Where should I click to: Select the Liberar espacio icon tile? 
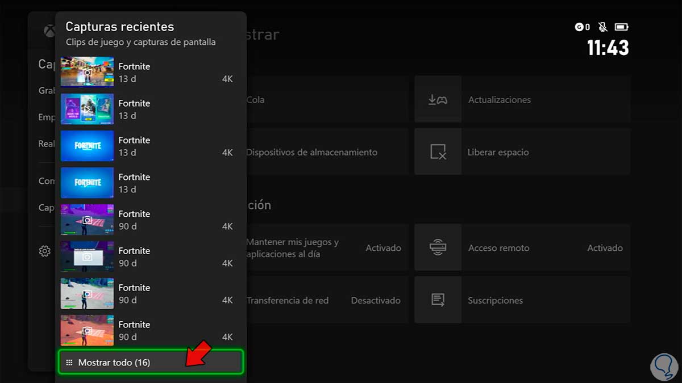(438, 151)
